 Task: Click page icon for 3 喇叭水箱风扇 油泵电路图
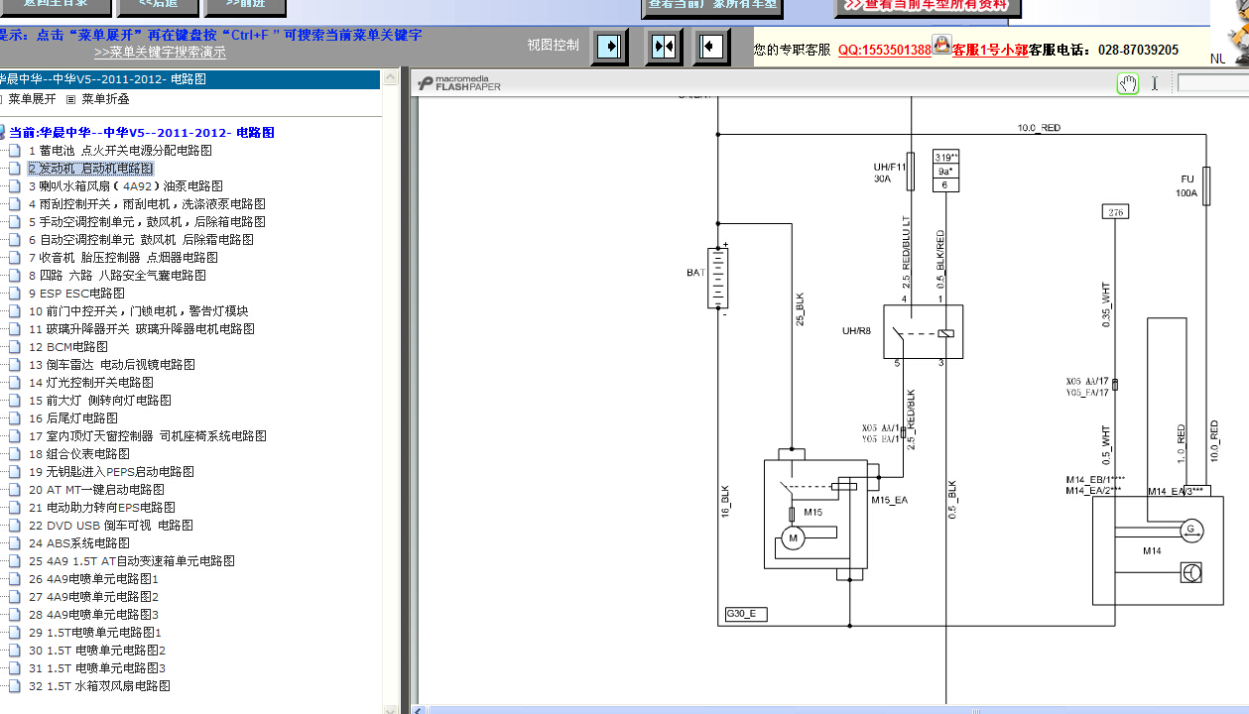pyautogui.click(x=14, y=186)
